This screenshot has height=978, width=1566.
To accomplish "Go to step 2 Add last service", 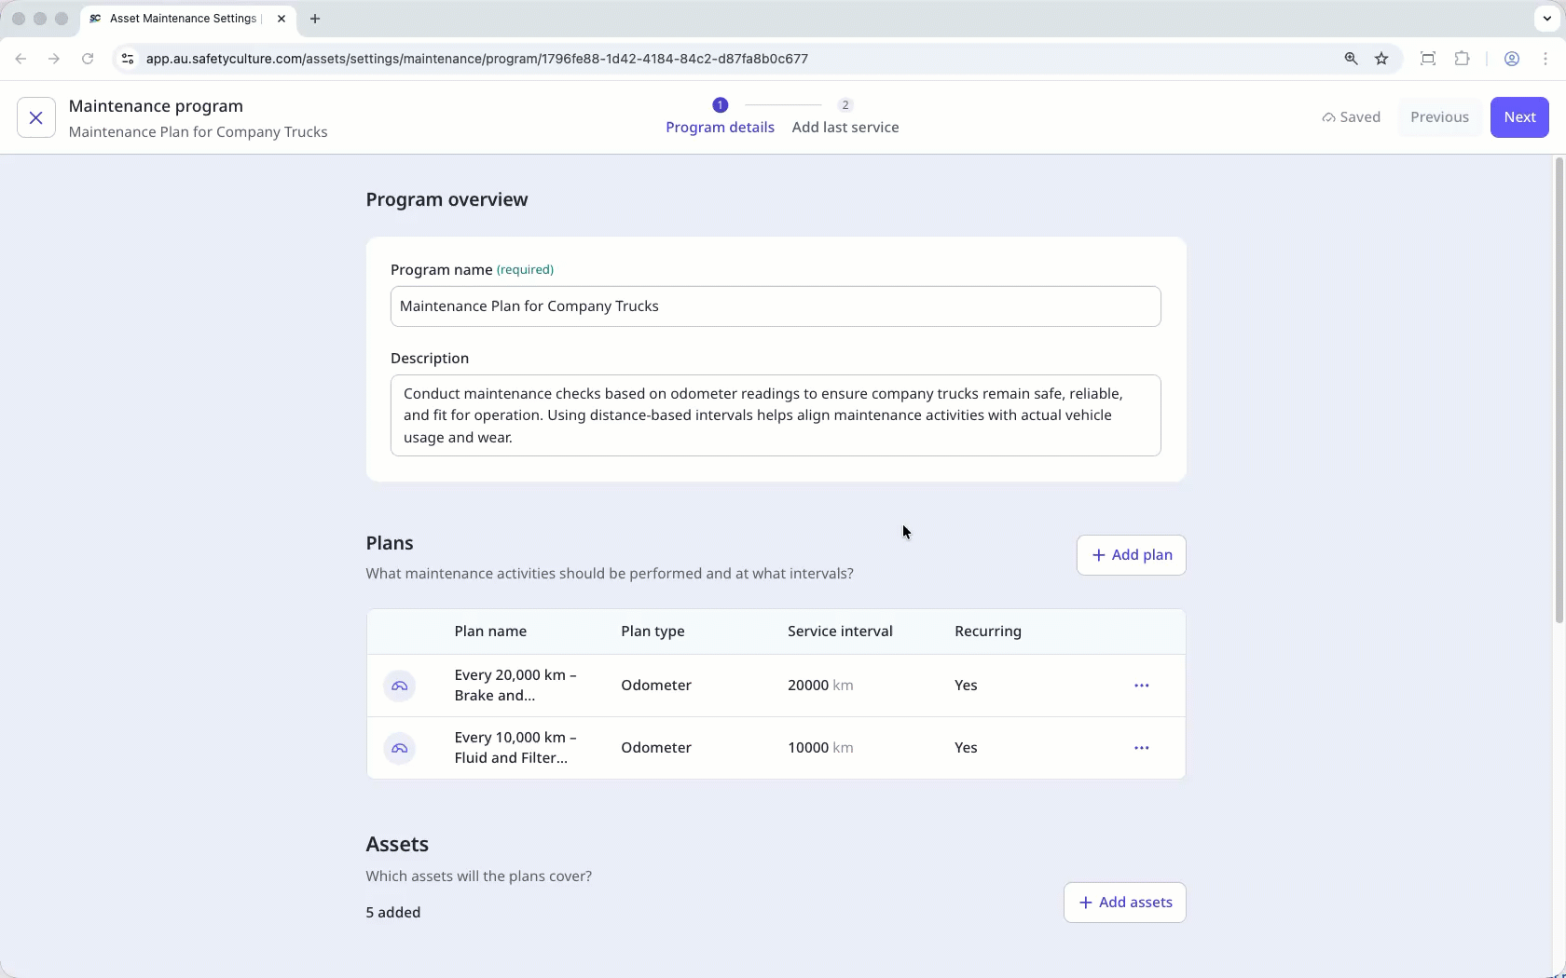I will [x=845, y=117].
